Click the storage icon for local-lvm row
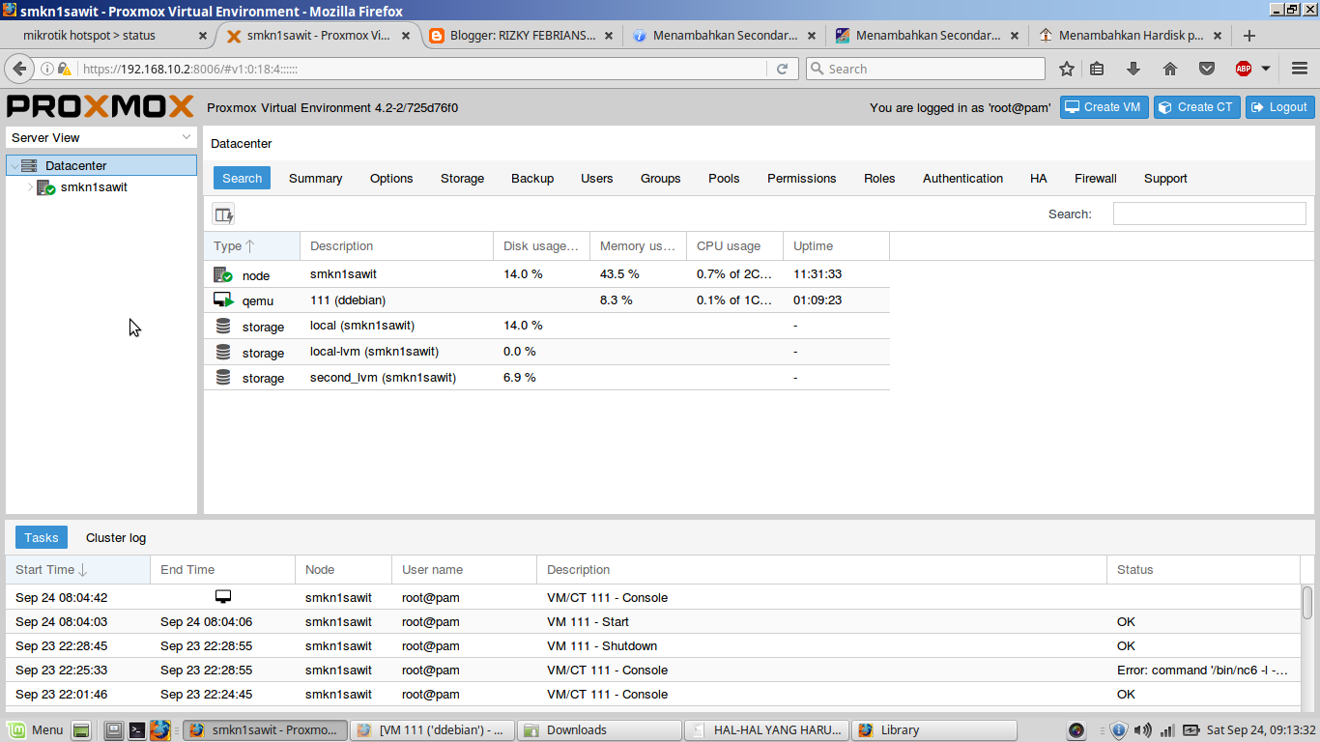The image size is (1320, 742). pos(224,352)
